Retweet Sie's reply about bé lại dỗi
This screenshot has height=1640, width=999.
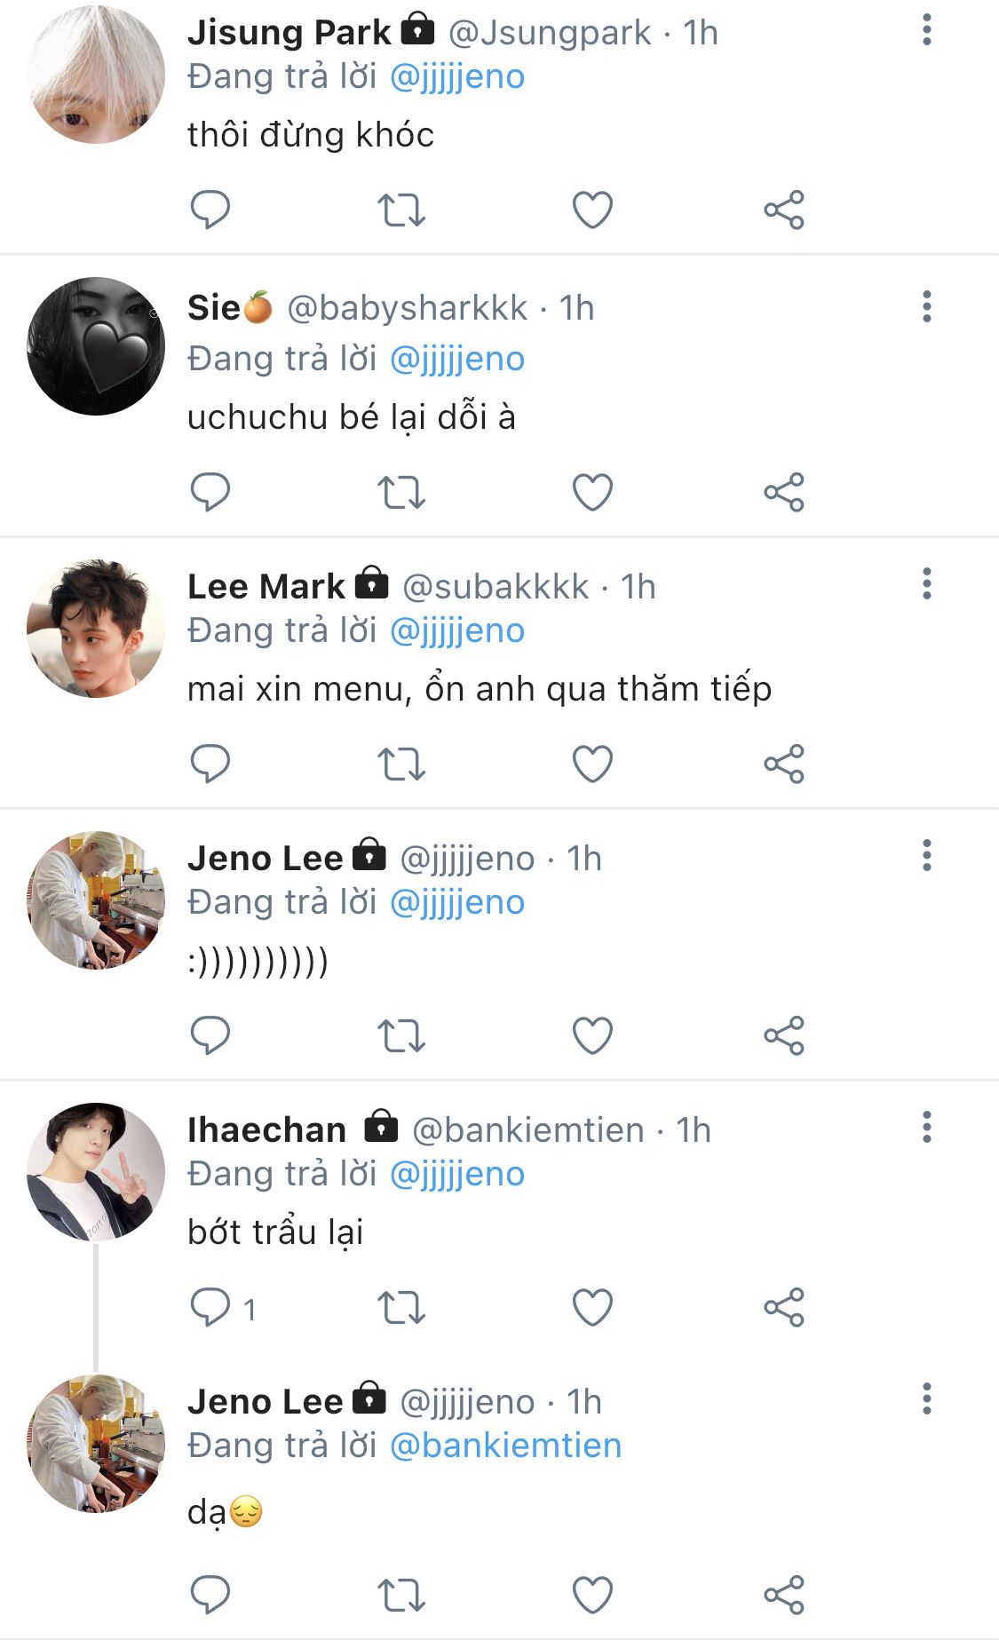coord(401,493)
